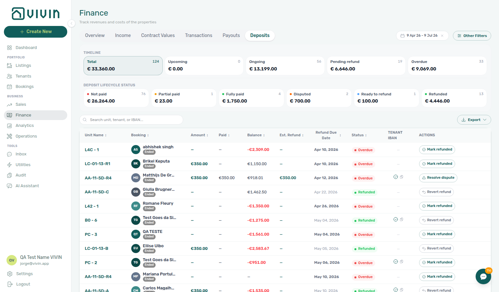Filter by Partial paid status
The width and height of the screenshot is (499, 292).
[x=184, y=98]
